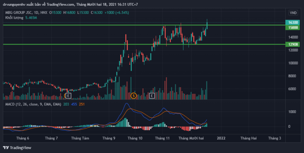Screen dimensions: 304x153
Task: Click the 1000 MACD axis label
Action: [x=292, y=112]
